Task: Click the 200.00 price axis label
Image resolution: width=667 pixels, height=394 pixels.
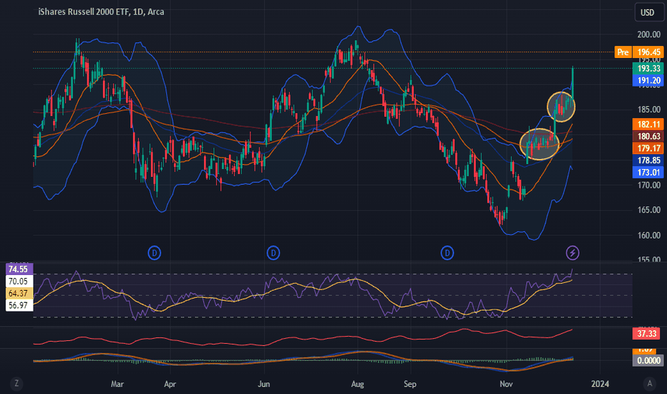Action: [648, 34]
